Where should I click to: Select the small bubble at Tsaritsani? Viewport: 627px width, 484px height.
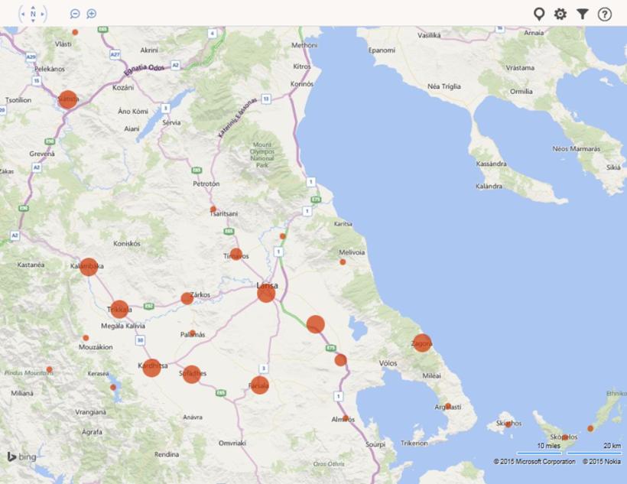(x=213, y=210)
